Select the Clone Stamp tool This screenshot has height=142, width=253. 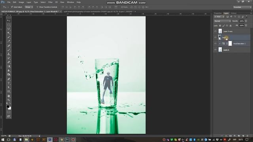point(9,54)
